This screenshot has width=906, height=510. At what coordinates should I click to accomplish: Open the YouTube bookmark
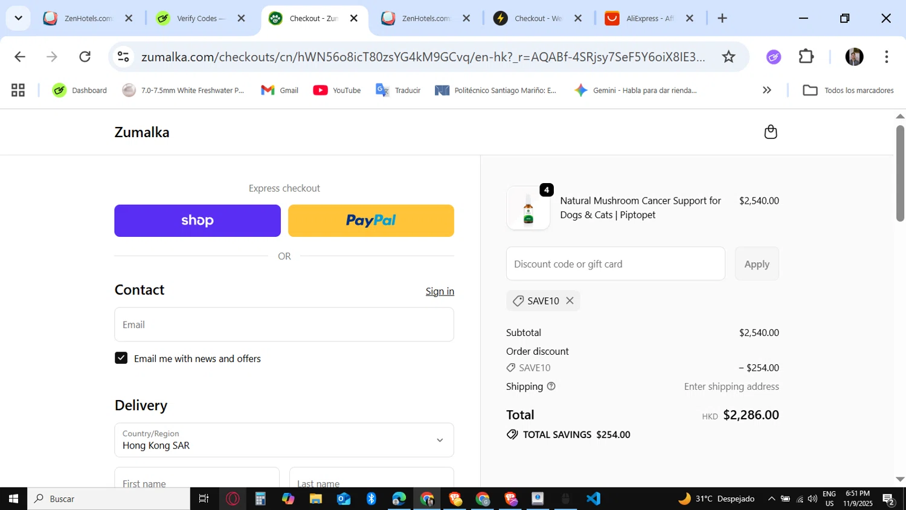pos(337,90)
